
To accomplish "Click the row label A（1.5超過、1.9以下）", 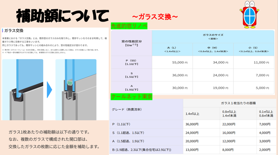I will pos(146,141).
